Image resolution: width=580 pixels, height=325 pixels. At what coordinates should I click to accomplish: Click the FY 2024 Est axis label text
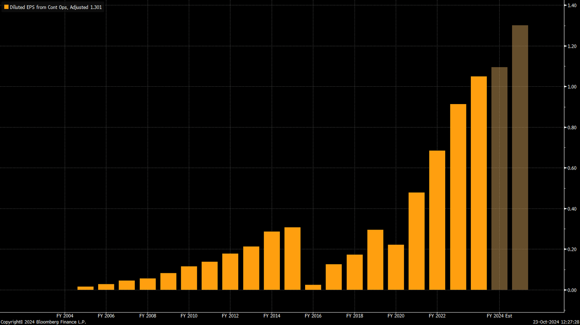pos(499,316)
